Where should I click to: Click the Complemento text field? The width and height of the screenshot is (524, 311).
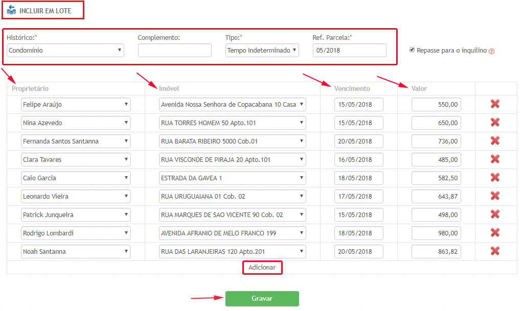174,51
